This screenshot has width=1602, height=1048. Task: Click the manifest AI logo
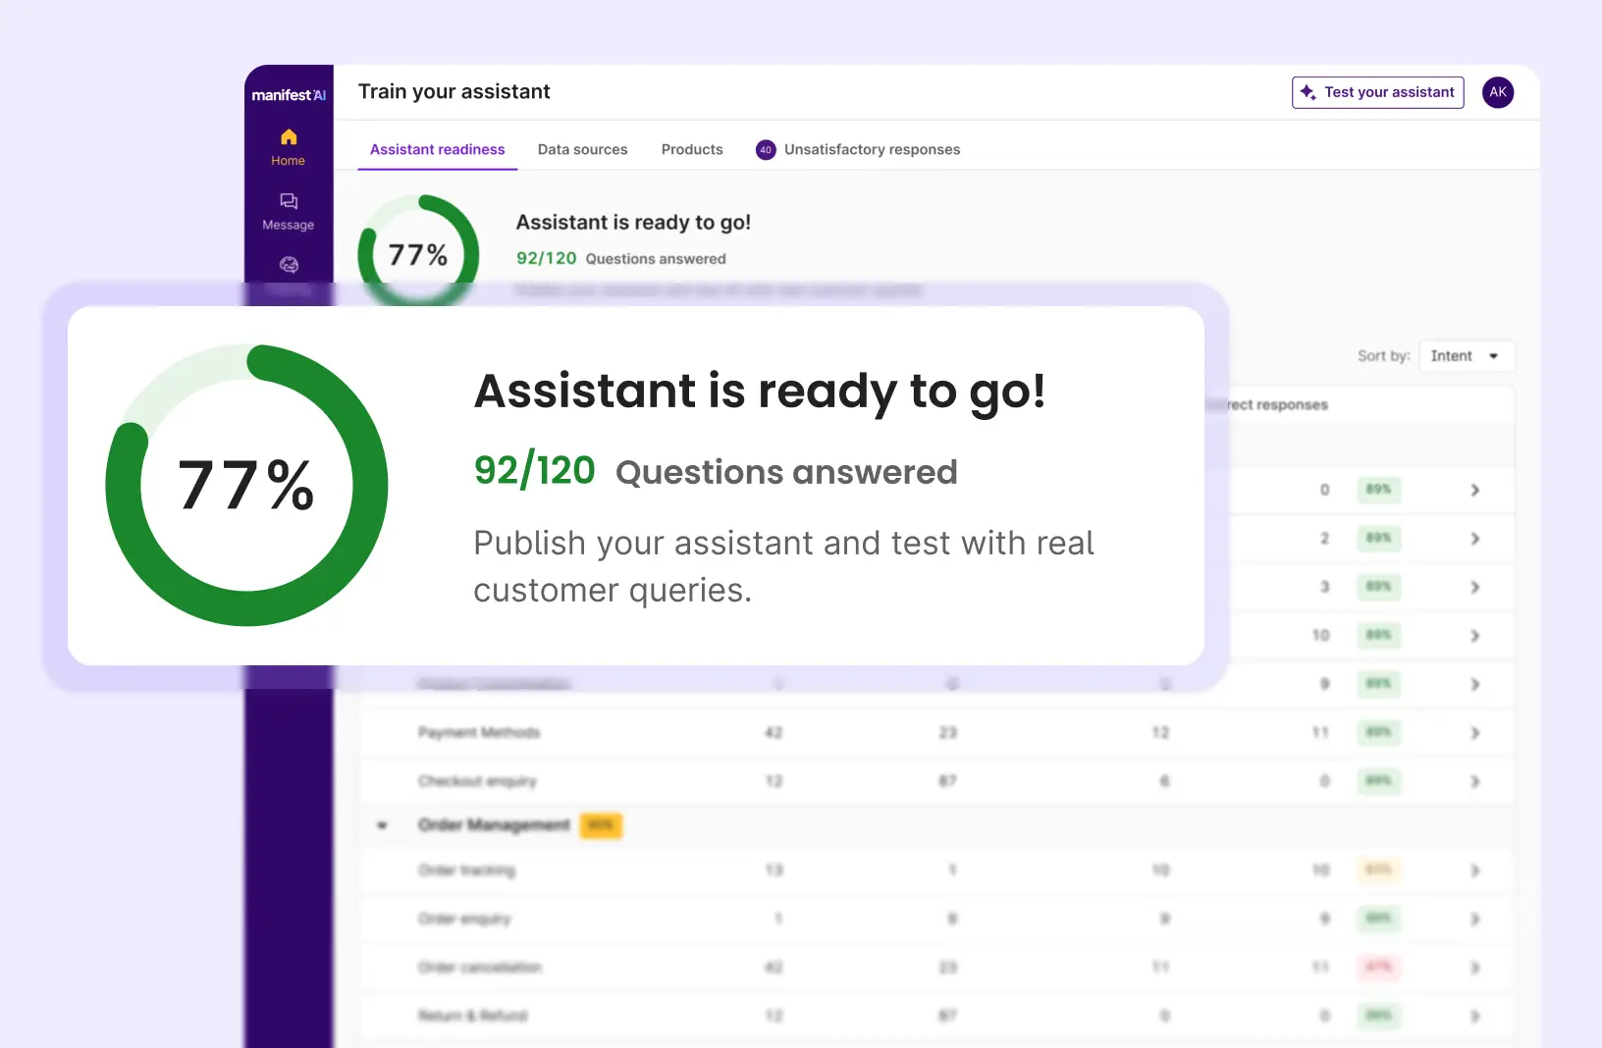[289, 95]
